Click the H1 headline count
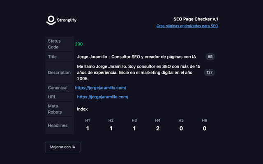 coord(88,128)
